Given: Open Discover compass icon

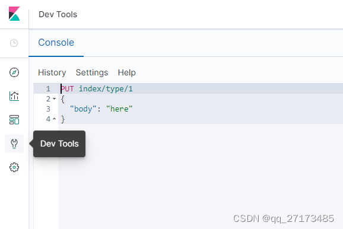Looking at the screenshot, I should (14, 72).
